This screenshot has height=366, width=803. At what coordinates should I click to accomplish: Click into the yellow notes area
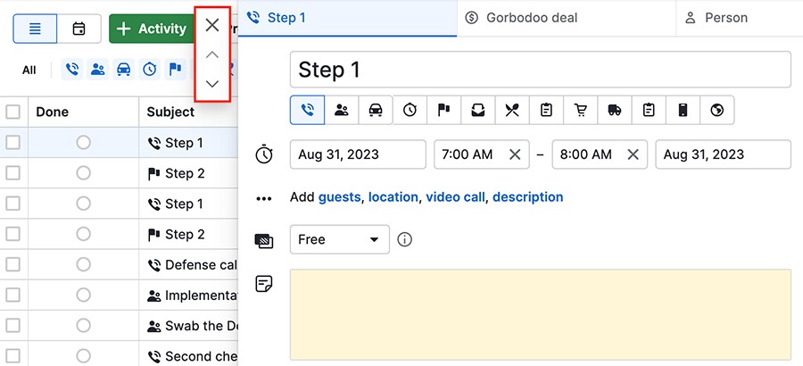[540, 314]
